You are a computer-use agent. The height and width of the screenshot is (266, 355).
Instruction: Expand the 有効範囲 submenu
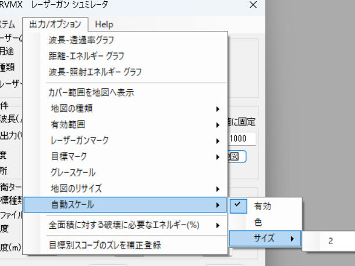click(68, 124)
